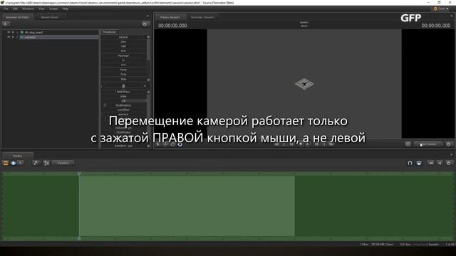Image resolution: width=456 pixels, height=256 pixels.
Task: Step to previous frame in viewport controls
Action: (291, 144)
